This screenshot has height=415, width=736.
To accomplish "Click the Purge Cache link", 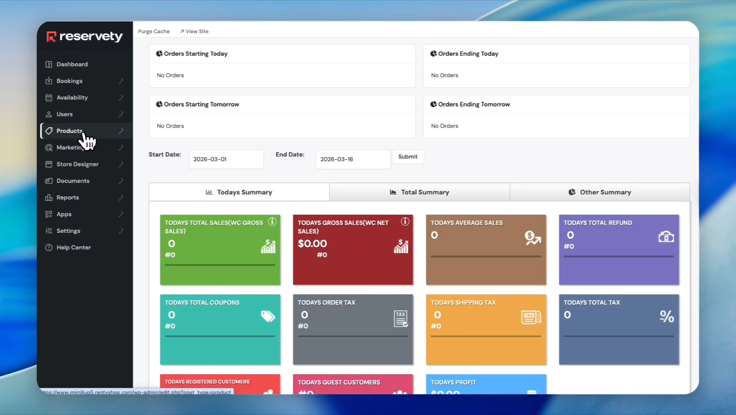I will pyautogui.click(x=154, y=32).
